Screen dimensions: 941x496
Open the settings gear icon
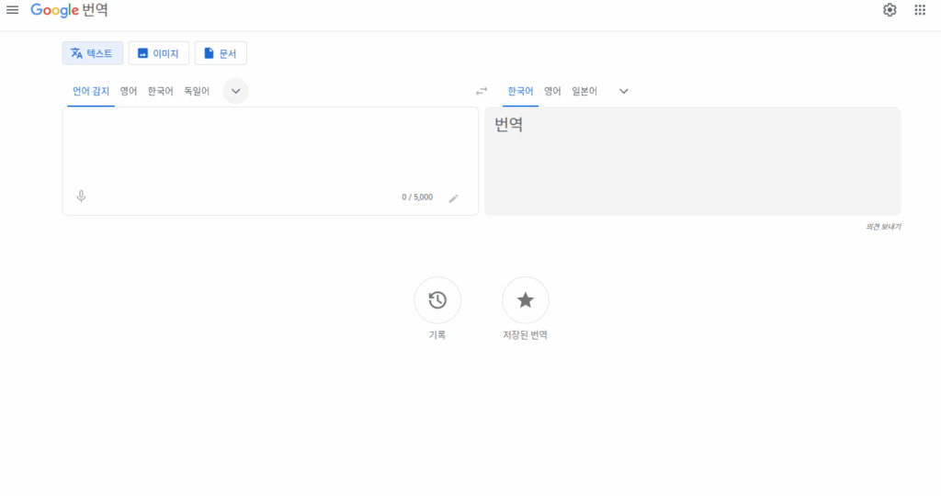(890, 10)
